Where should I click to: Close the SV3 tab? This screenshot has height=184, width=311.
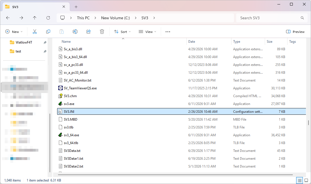tap(64, 7)
